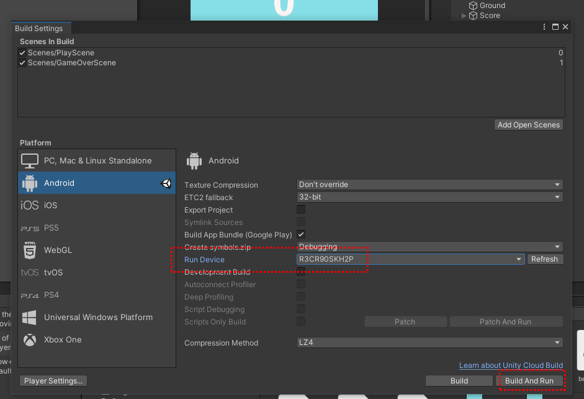Uncheck Scenes/GameOverScene in the build list
This screenshot has width=584, height=399.
coord(22,63)
